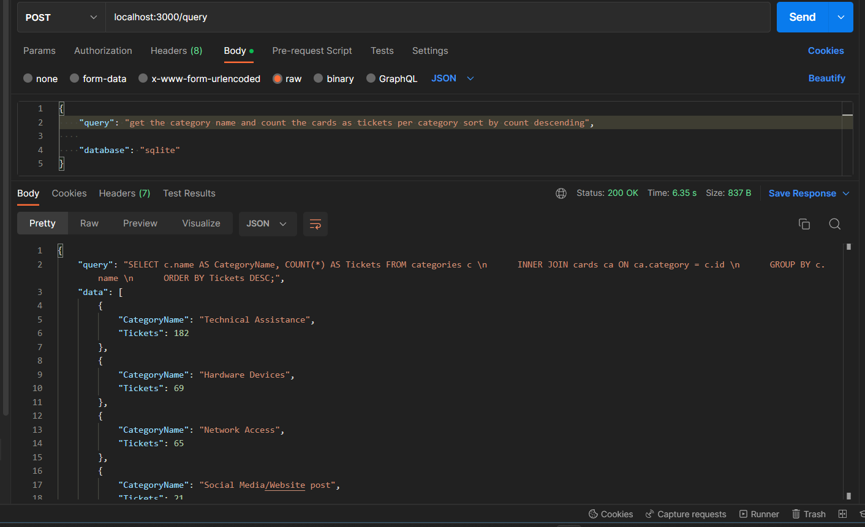This screenshot has height=527, width=865.
Task: Switch response view to Pretty
Action: (x=42, y=223)
